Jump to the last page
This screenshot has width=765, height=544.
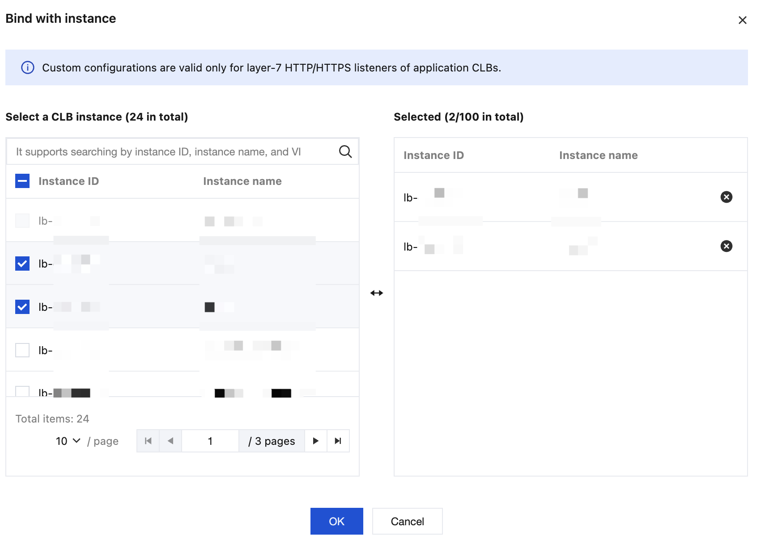(338, 441)
